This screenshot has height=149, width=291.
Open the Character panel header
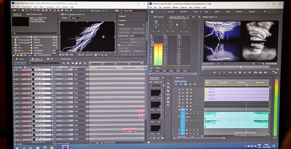(x=122, y=16)
